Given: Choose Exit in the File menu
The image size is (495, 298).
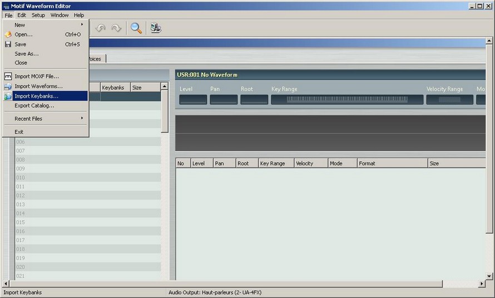Looking at the screenshot, I should tap(19, 132).
